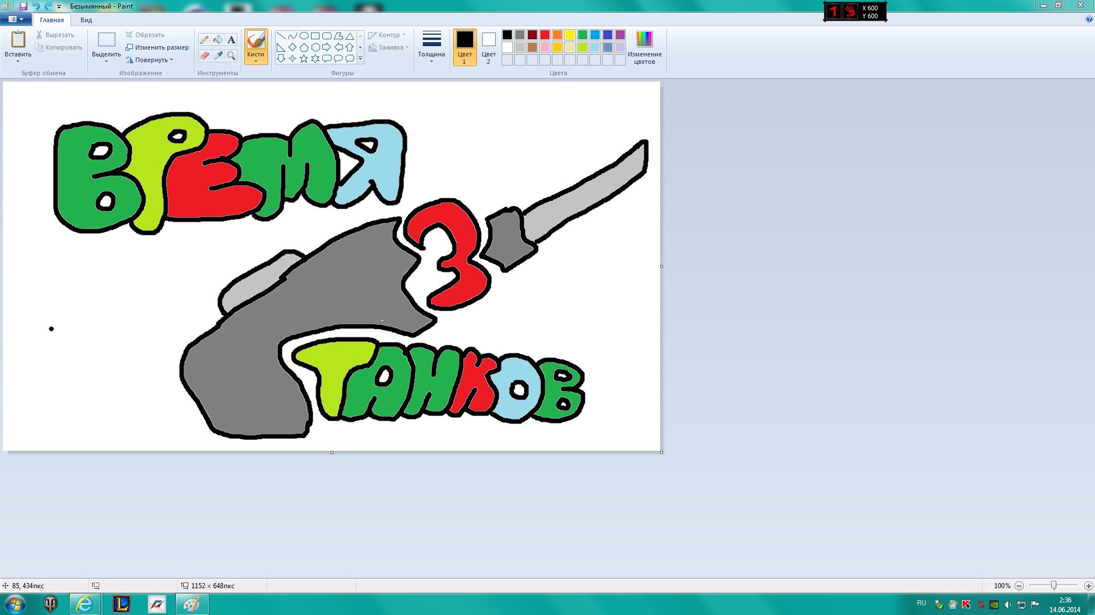Choose the Diamond shape

tap(292, 47)
